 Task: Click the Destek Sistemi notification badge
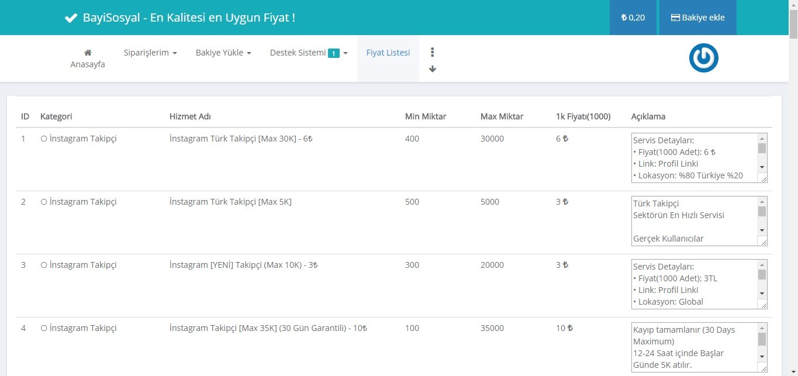coord(333,53)
